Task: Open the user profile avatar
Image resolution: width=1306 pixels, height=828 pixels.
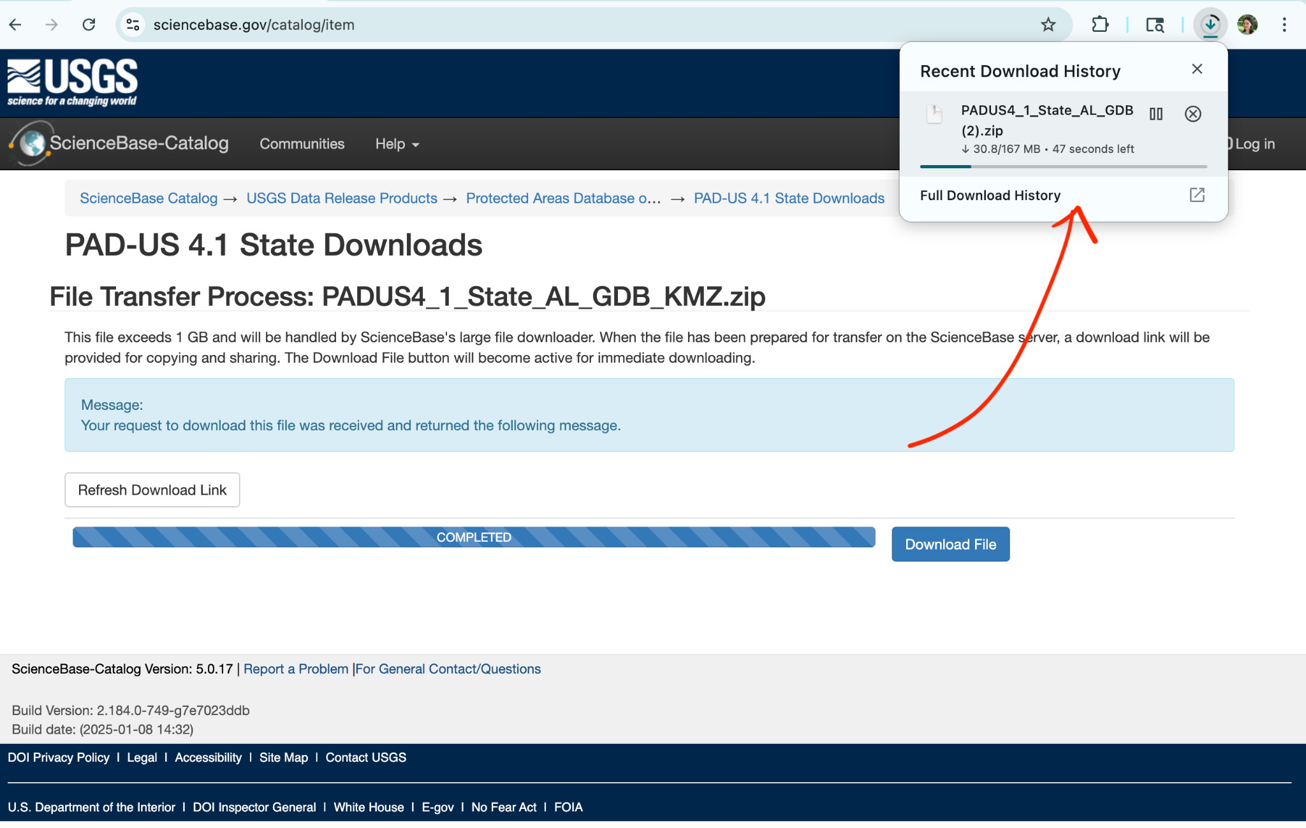Action: pos(1247,25)
